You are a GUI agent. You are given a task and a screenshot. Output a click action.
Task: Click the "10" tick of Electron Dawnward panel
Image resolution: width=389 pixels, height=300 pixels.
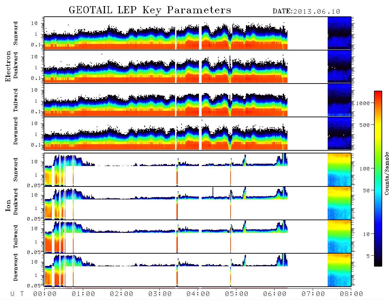tap(34, 123)
